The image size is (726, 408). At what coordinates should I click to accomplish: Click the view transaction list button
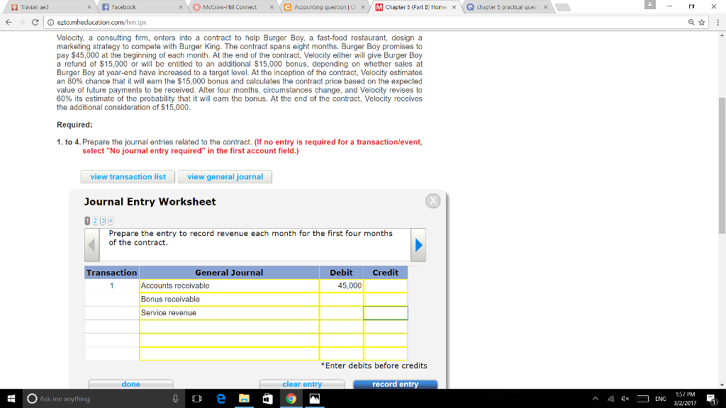pyautogui.click(x=128, y=177)
